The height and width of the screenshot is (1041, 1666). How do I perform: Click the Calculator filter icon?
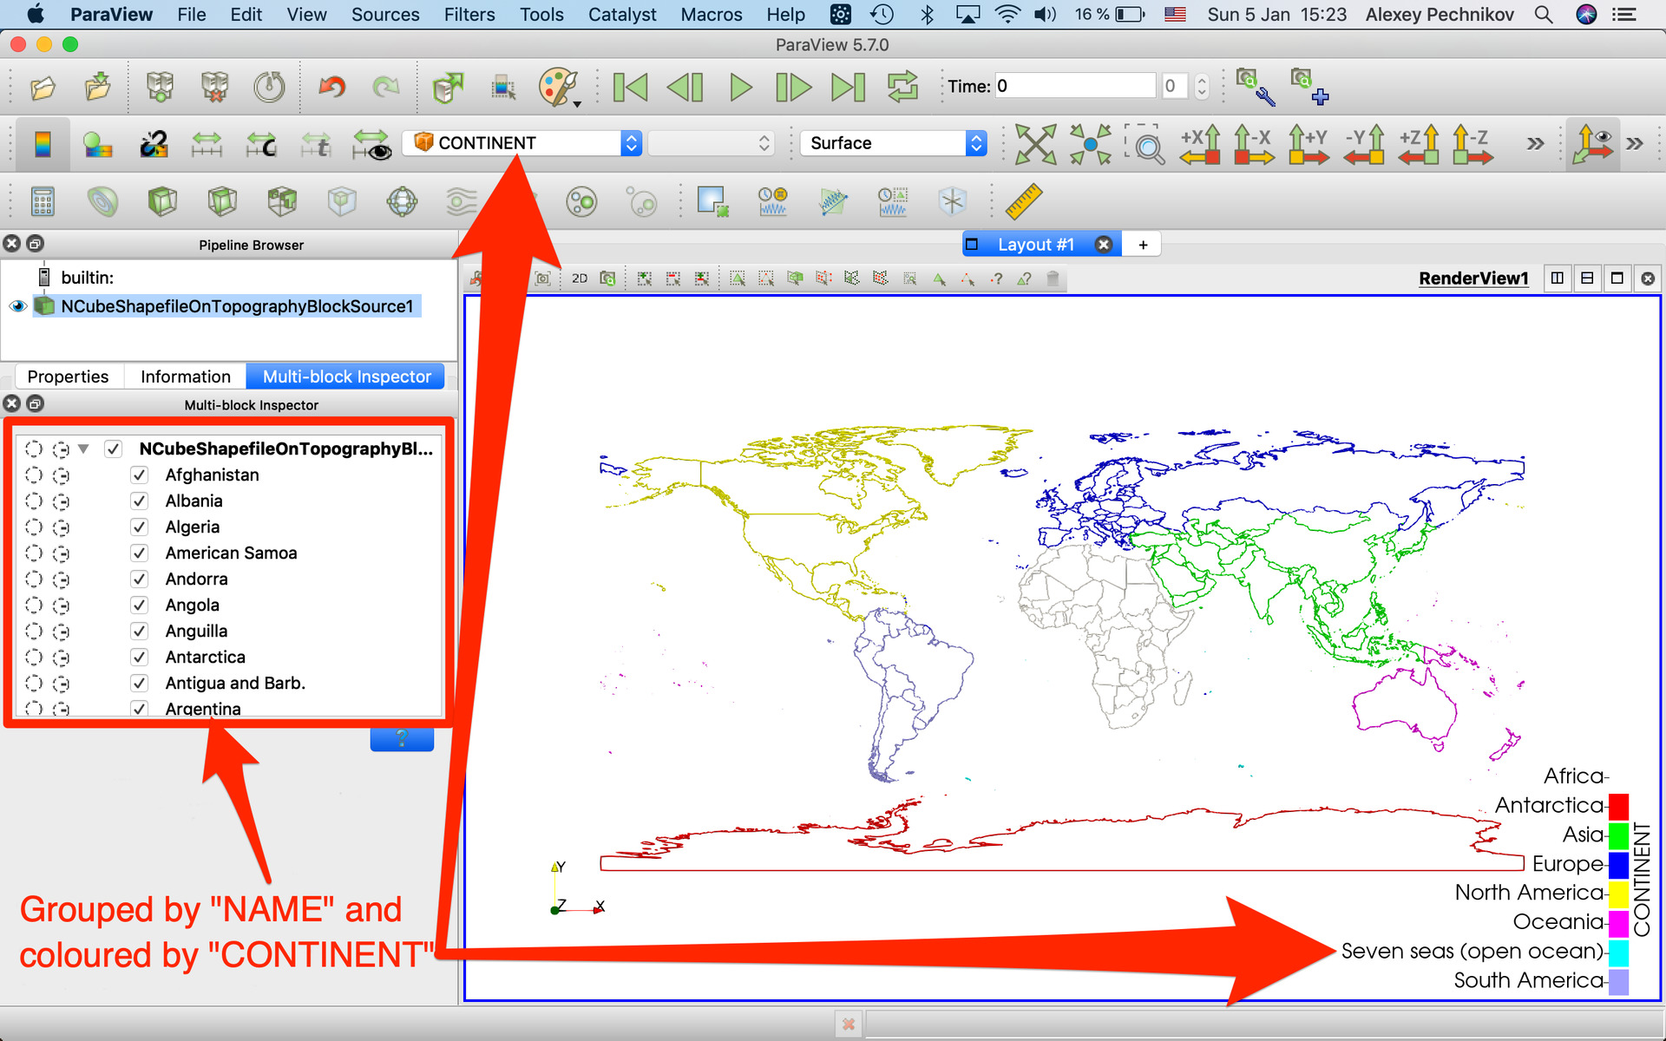click(x=43, y=201)
